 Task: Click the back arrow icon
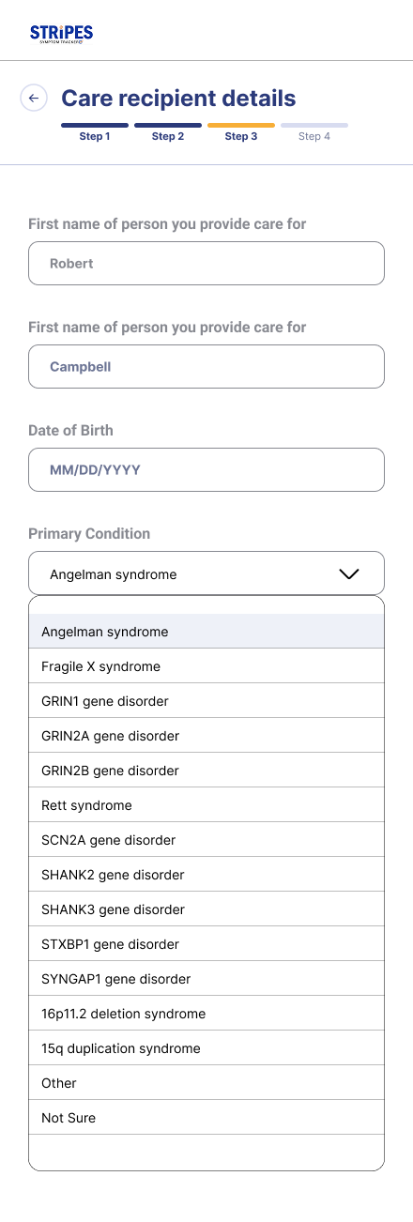[34, 98]
